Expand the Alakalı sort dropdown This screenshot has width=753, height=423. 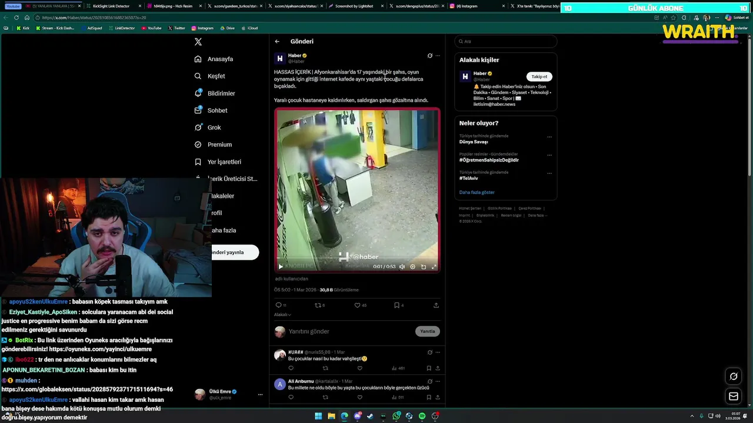coord(282,315)
